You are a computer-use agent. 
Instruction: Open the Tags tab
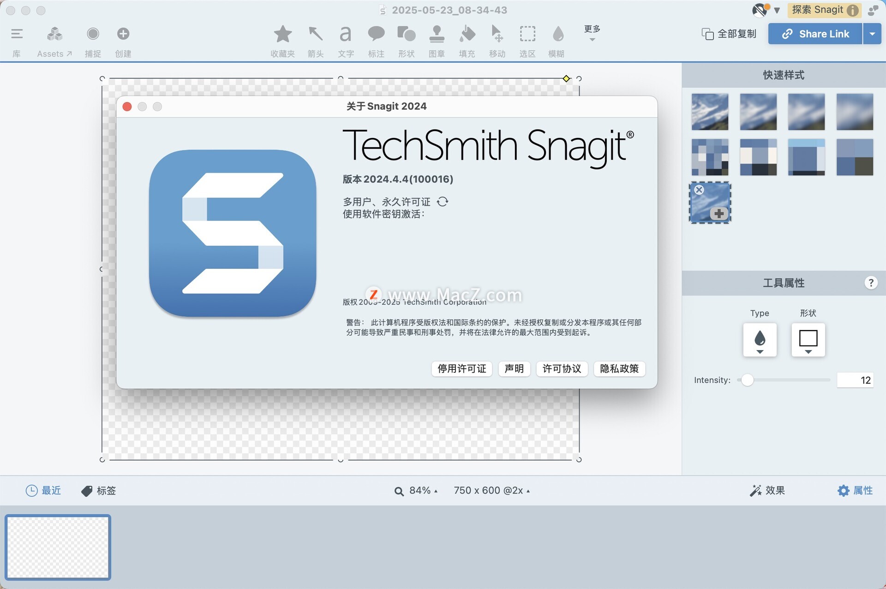[99, 490]
